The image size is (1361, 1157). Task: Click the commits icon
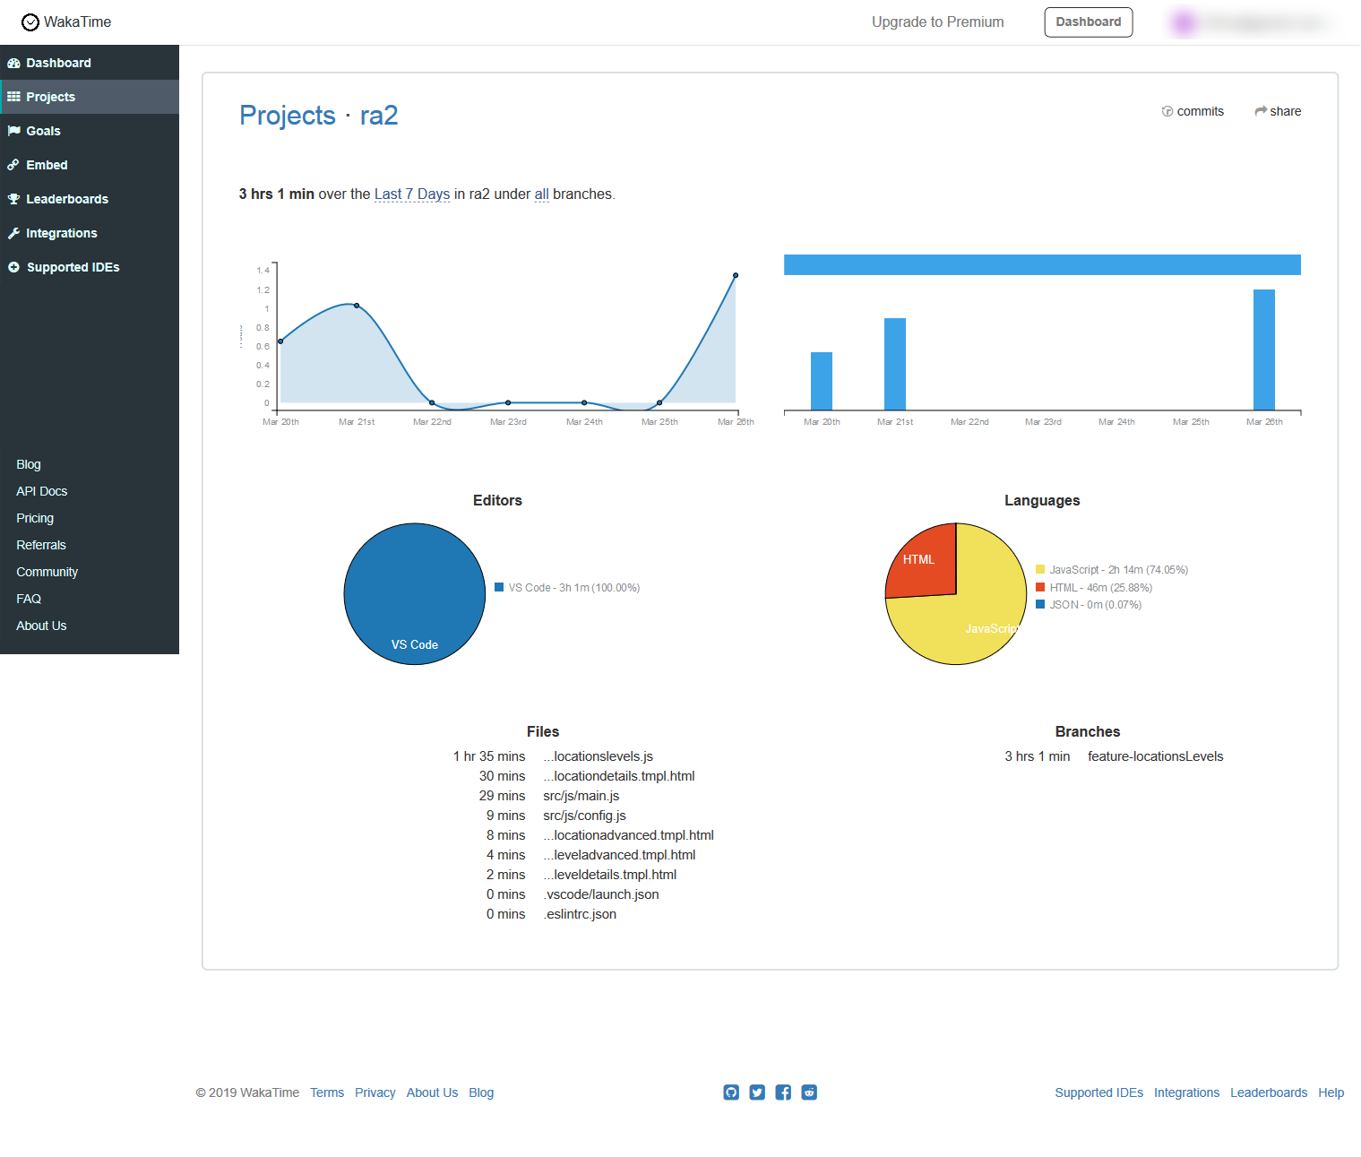1167,111
